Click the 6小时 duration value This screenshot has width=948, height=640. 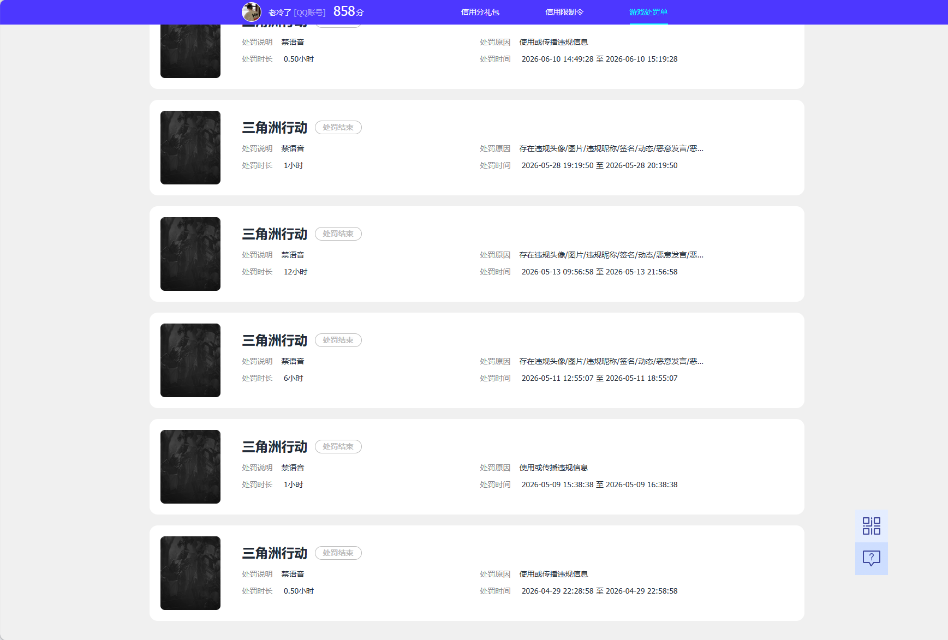click(x=293, y=378)
